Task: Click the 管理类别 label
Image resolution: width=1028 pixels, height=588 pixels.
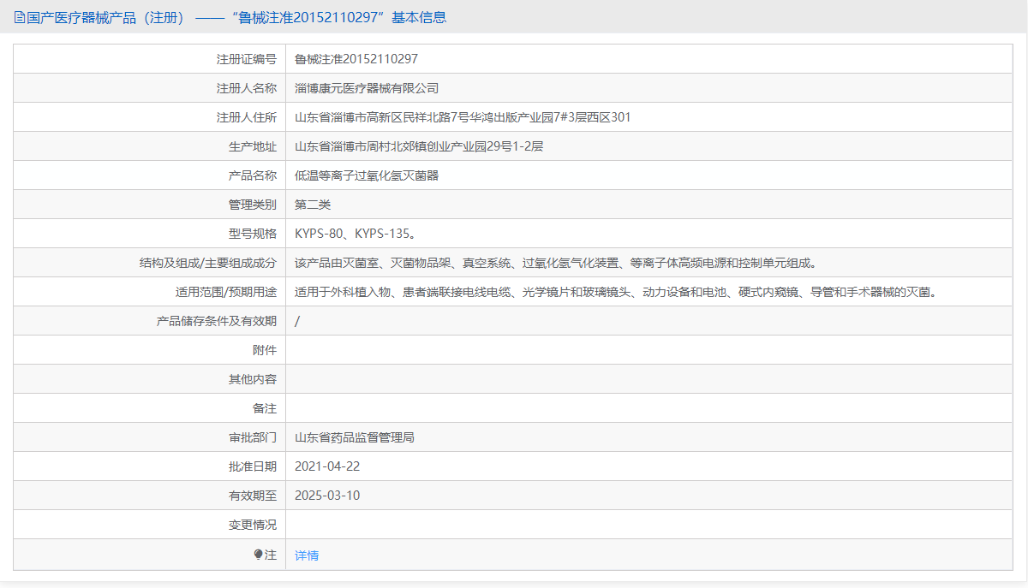Action: coord(253,205)
